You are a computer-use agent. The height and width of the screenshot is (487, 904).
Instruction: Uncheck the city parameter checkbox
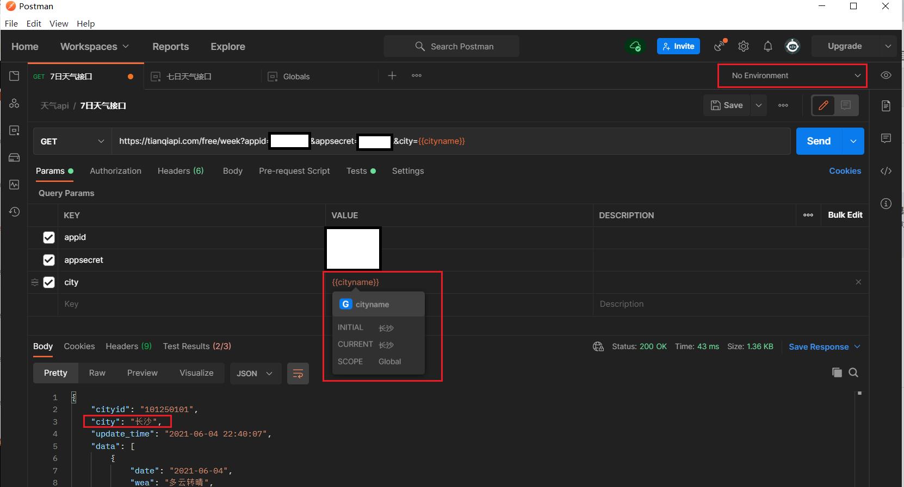point(49,282)
